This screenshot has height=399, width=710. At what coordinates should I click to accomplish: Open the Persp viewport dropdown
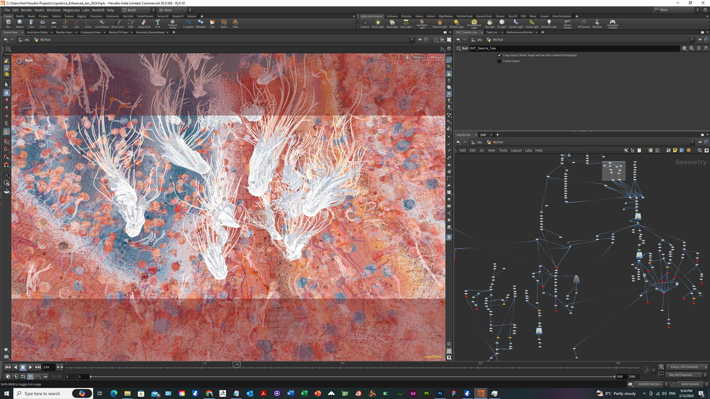[x=418, y=57]
